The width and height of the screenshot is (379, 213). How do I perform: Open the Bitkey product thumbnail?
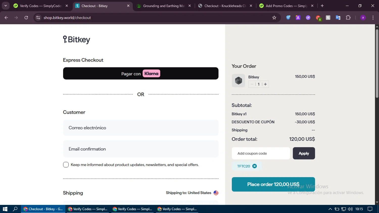pyautogui.click(x=238, y=81)
